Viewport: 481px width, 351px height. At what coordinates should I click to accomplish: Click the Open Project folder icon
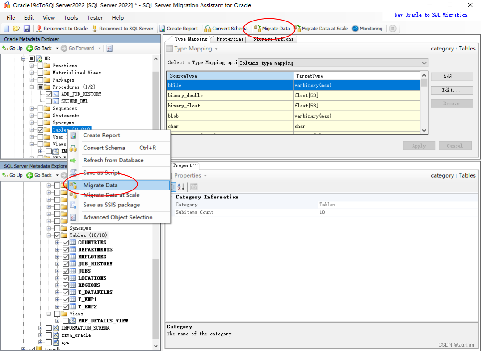(17, 29)
